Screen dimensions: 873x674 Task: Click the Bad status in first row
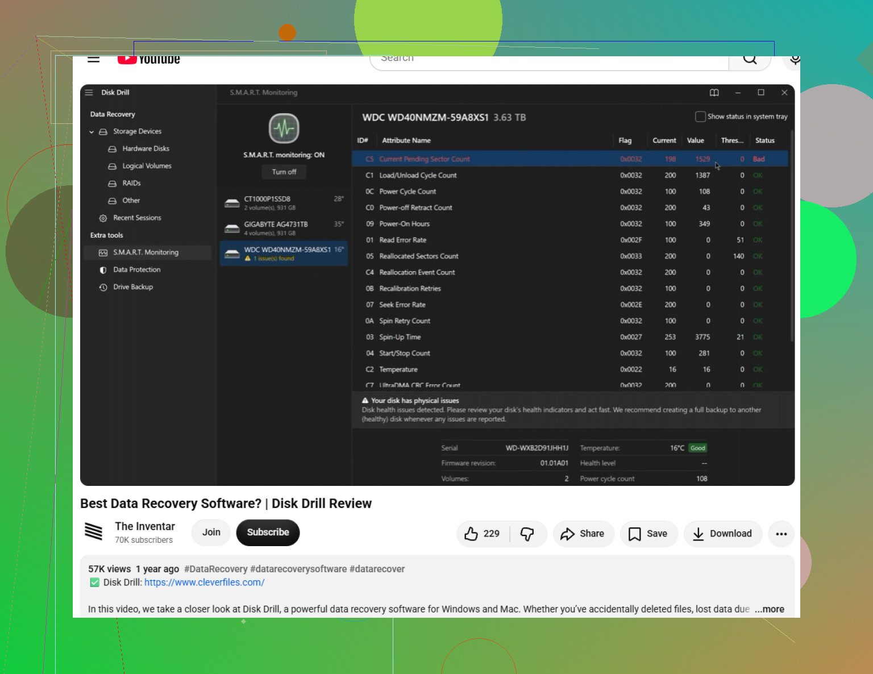(759, 159)
